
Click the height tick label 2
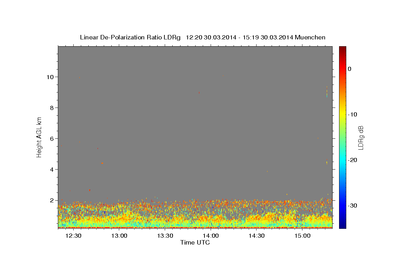tap(52, 200)
